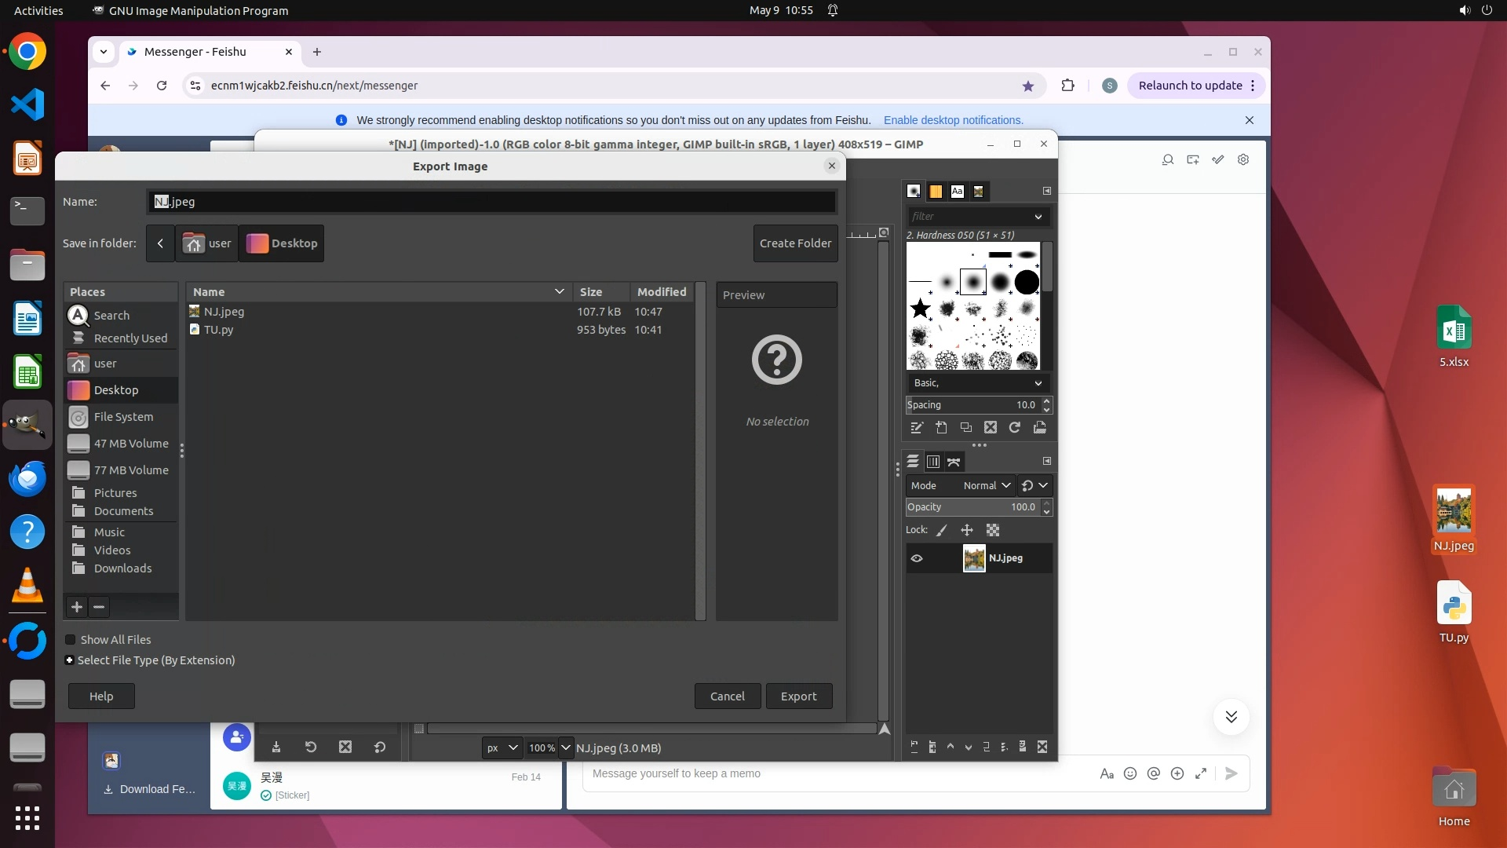Click duplicate brush icon below Spacing
This screenshot has width=1507, height=848.
click(966, 428)
